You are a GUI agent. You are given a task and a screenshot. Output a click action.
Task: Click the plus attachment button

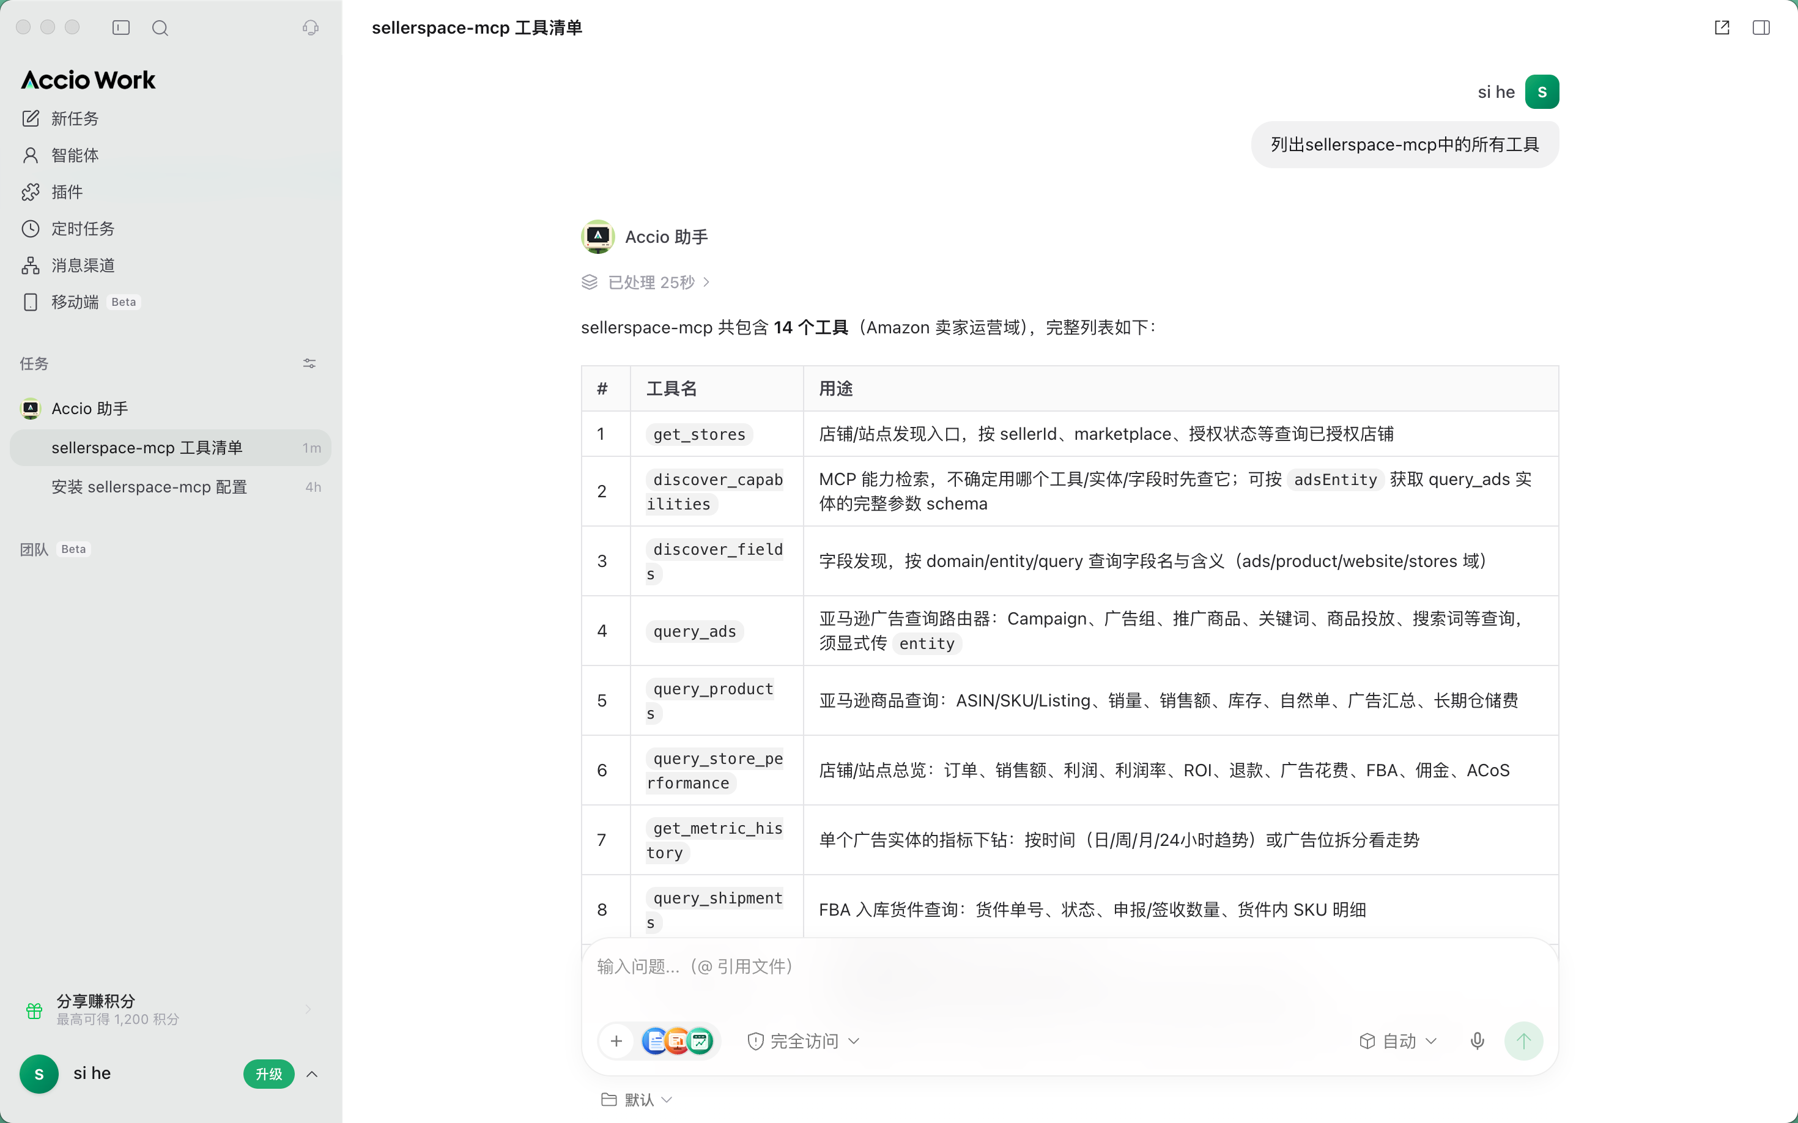point(616,1040)
